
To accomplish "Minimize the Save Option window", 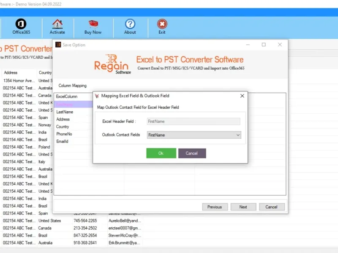I will pyautogui.click(x=248, y=45).
